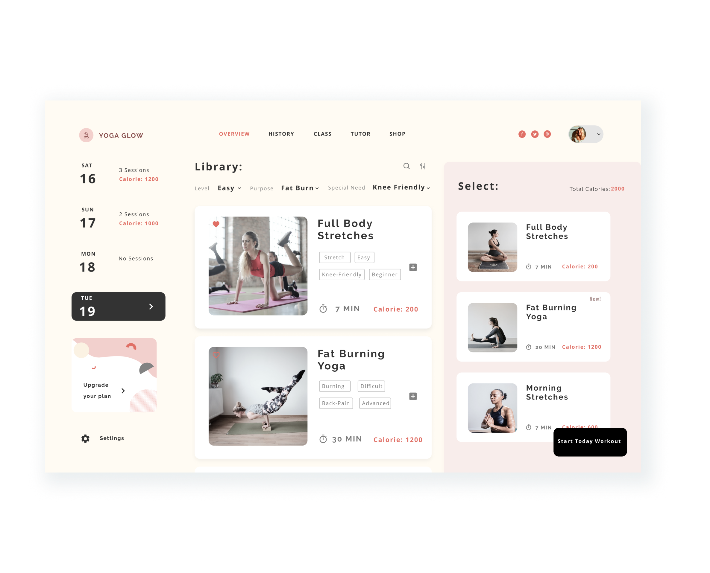Expand the Purpose Fat Burn dropdown
This screenshot has height=573, width=710.
pos(300,188)
